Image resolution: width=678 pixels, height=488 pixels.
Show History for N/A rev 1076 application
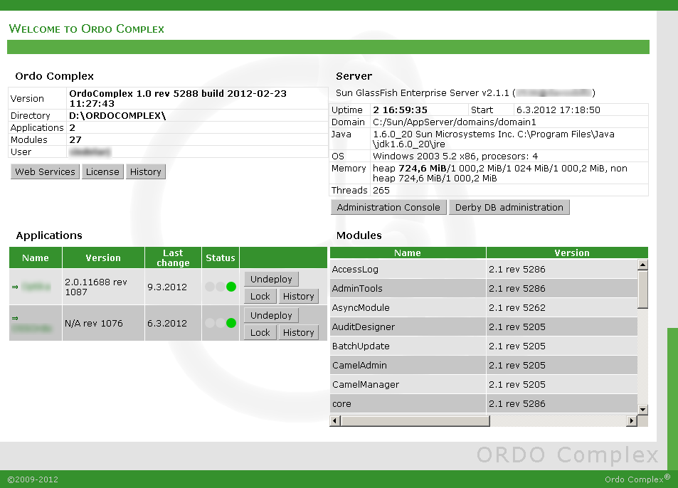click(x=298, y=332)
